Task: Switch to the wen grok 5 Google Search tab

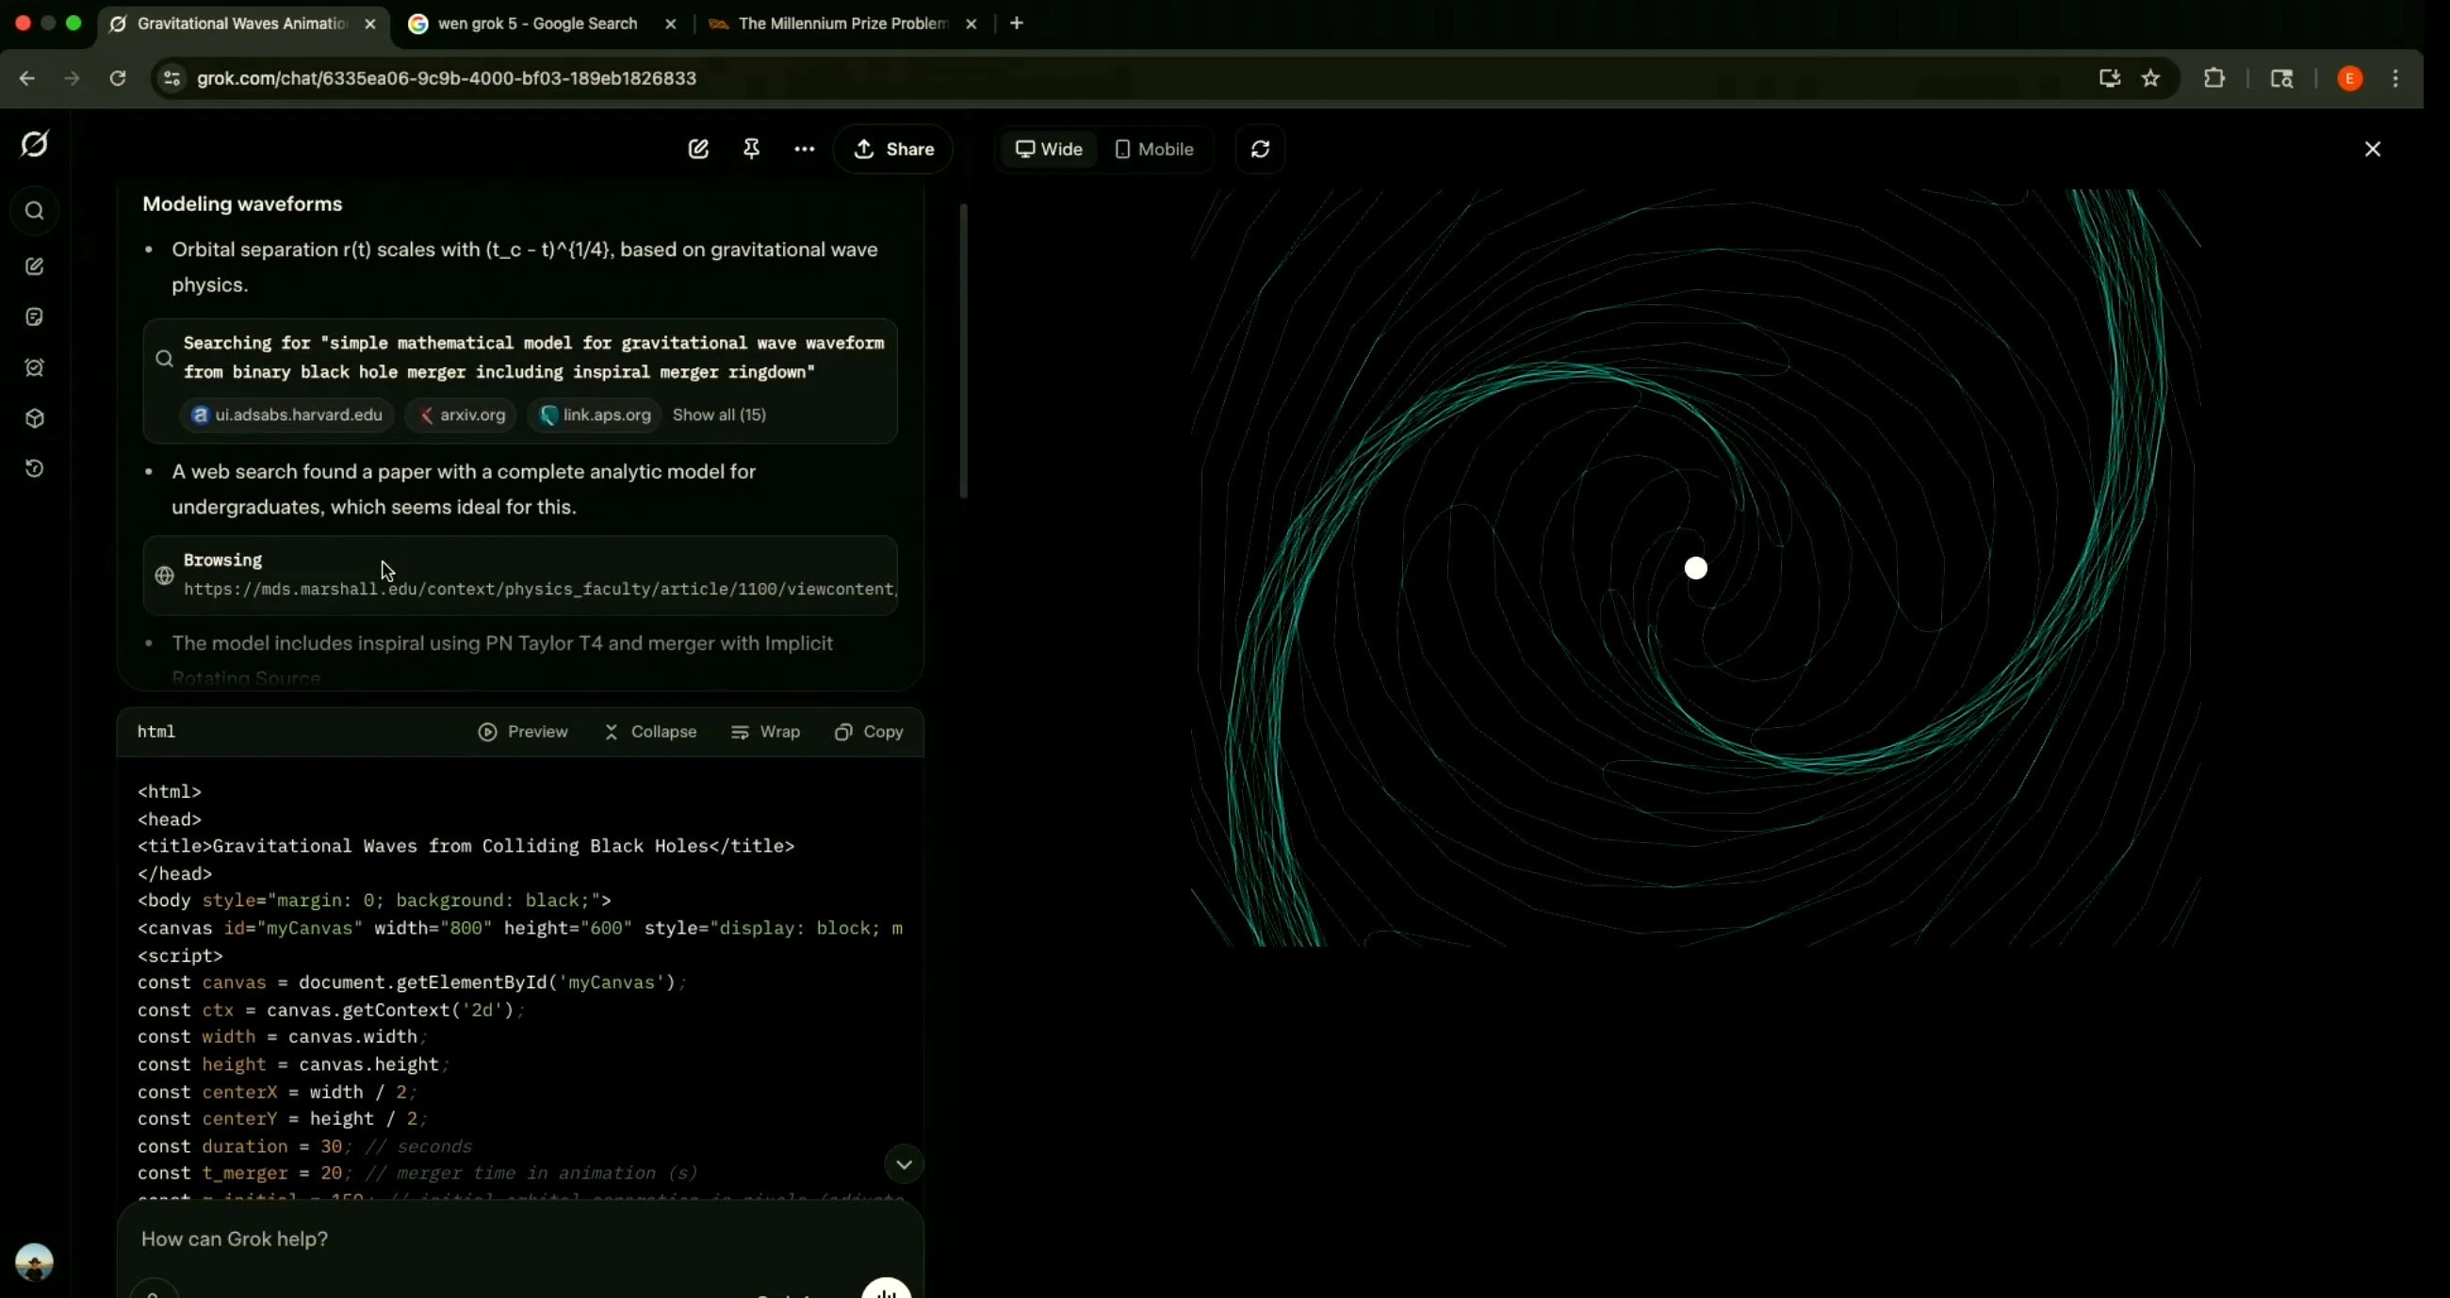Action: point(537,24)
